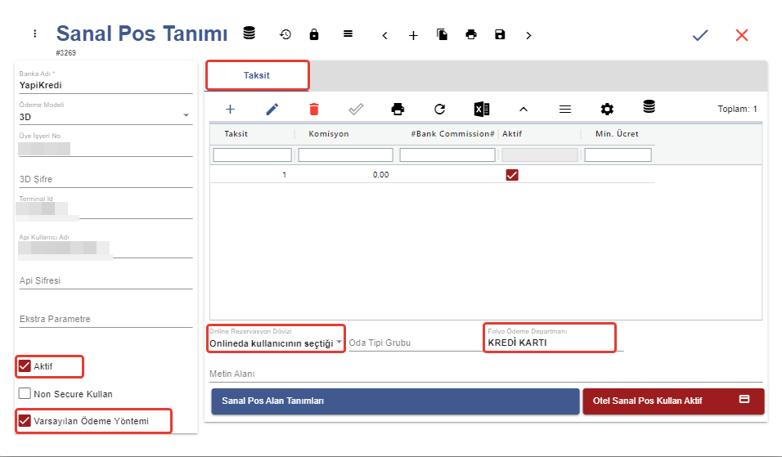Image resolution: width=782 pixels, height=457 pixels.
Task: Click the Api Şifresi input field
Action: click(105, 280)
